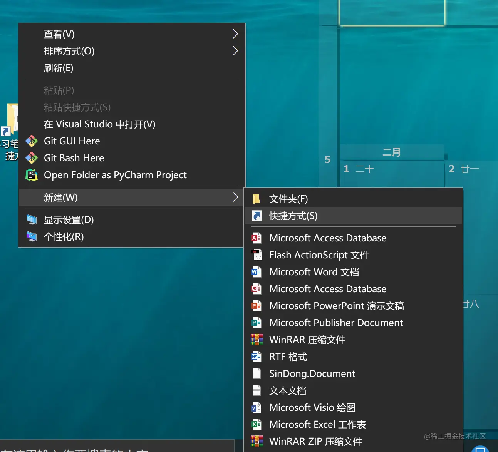The width and height of the screenshot is (498, 452).
Task: Click the first Microsoft Access Database icon
Action: pyautogui.click(x=257, y=238)
